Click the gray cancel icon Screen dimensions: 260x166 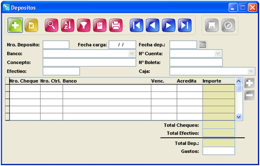pyautogui.click(x=228, y=25)
